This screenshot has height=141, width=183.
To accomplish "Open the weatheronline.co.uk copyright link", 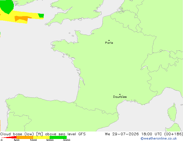I will (159, 138).
